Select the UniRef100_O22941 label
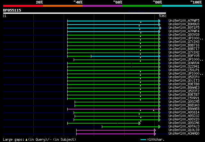Image resolution: width=205 pixels, height=142 pixels. point(184,66)
